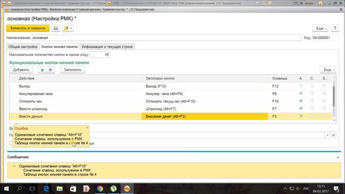Enable the C checkbox for Внести деньги
The height and width of the screenshot is (194, 345).
[312, 116]
